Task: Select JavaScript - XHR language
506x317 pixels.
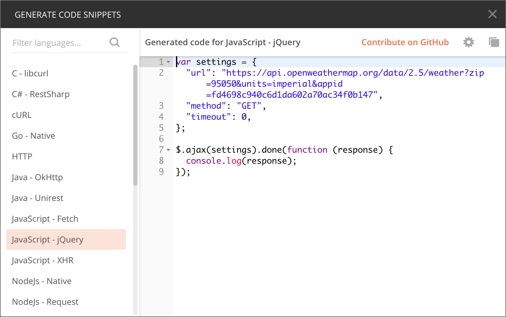Action: pos(42,260)
